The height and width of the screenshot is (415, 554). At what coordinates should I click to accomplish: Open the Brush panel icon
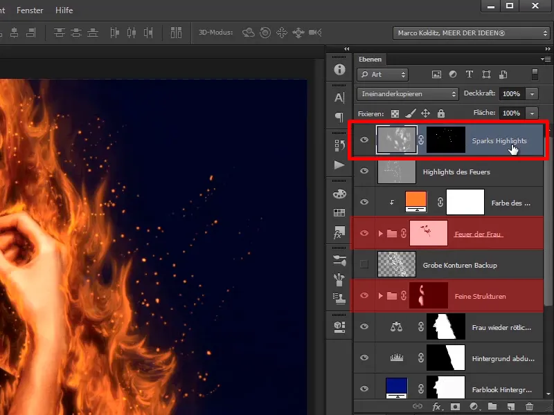click(339, 279)
